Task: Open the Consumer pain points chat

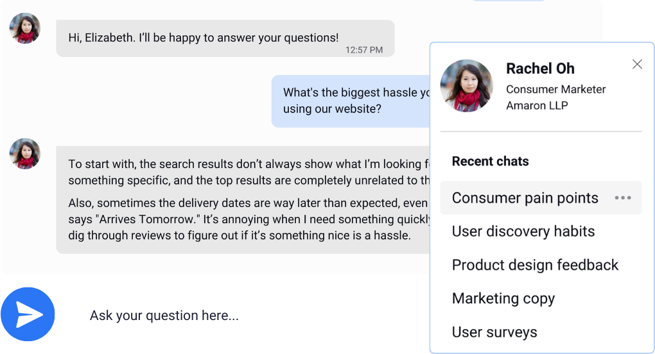Action: tap(525, 198)
